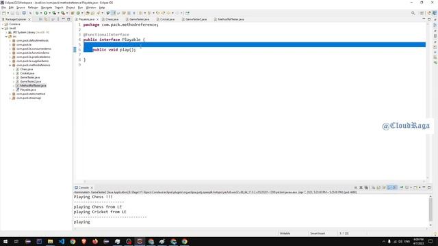The width and height of the screenshot is (438, 246).
Task: Open the Source menu
Action: coord(21,8)
